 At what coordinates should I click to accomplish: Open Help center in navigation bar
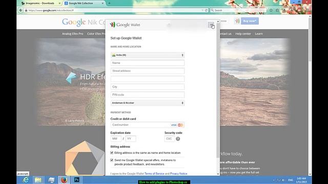click(243, 34)
